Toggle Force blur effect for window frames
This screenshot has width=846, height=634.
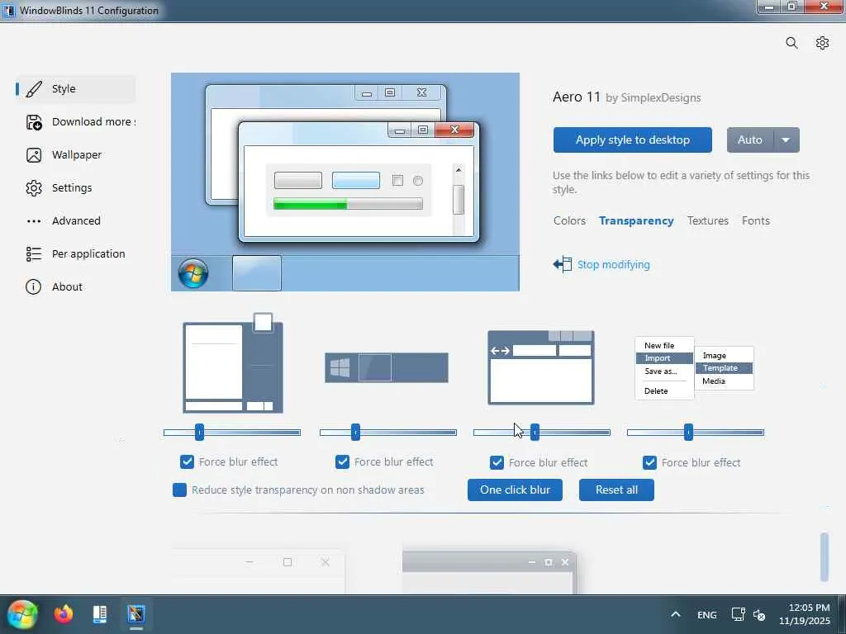coord(497,462)
